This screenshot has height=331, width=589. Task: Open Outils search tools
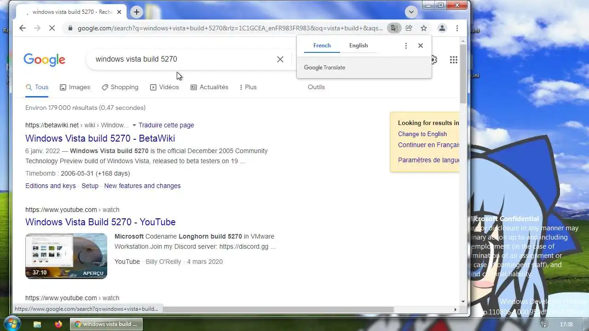316,87
